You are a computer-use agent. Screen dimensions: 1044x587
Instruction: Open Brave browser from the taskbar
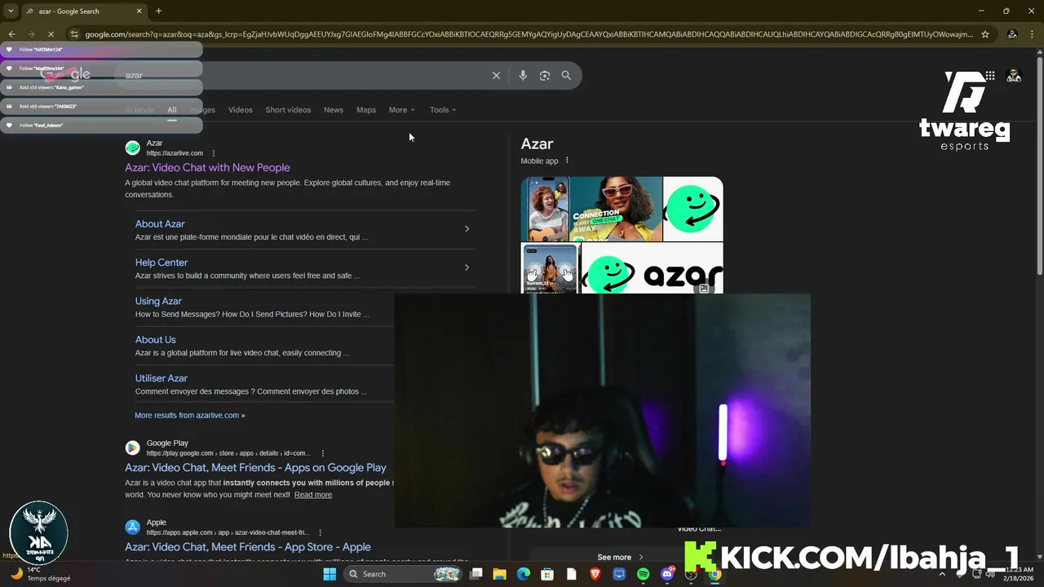tap(595, 574)
